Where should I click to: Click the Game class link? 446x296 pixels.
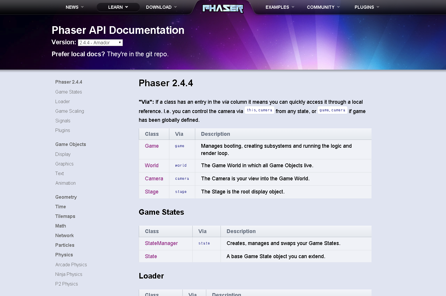tap(152, 146)
